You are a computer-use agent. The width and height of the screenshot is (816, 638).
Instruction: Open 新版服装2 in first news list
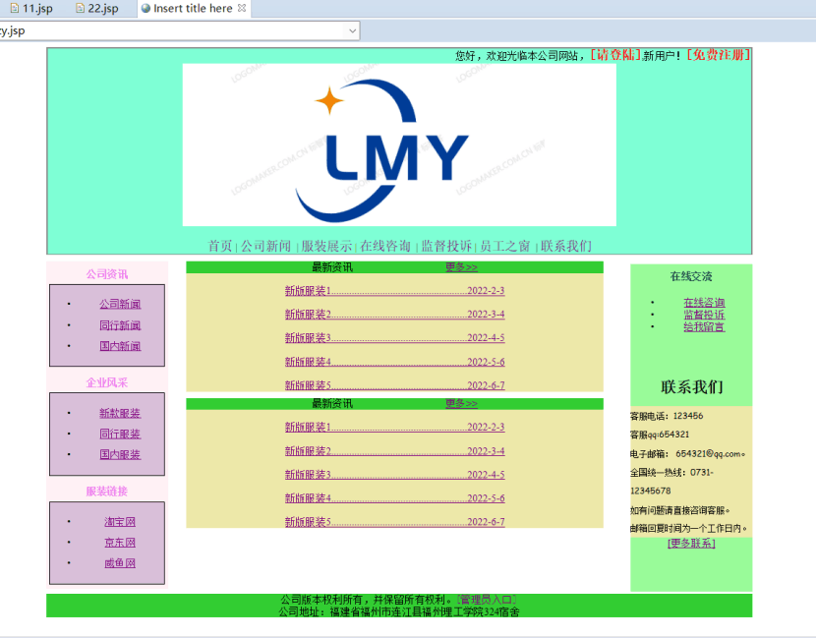click(x=394, y=314)
